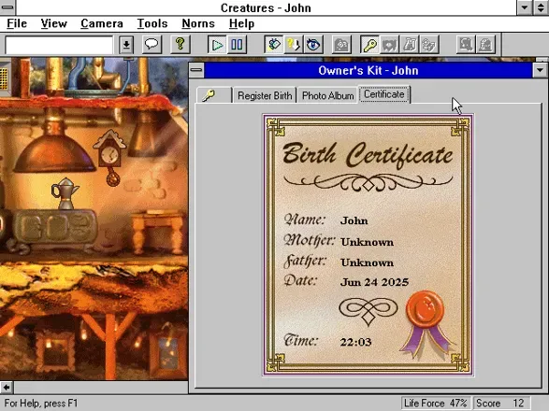Click the cuckoo clock on the wall

pos(110,158)
